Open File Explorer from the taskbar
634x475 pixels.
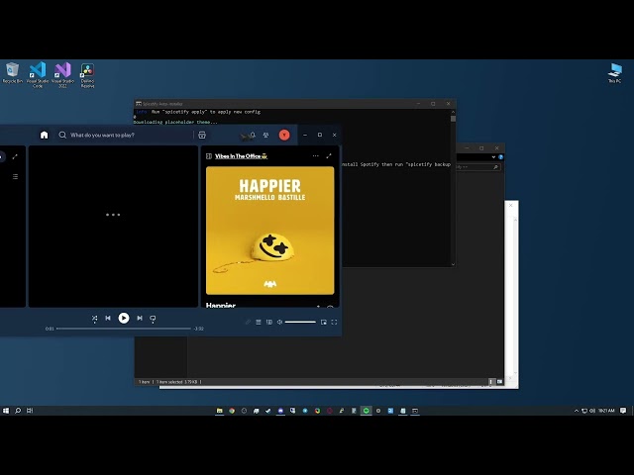pyautogui.click(x=220, y=411)
